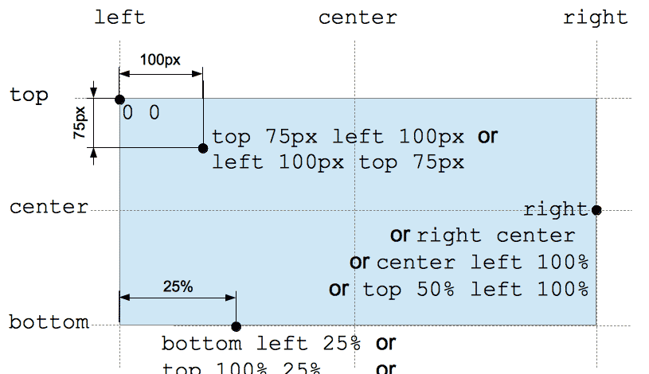
Task: Click the text 'center left 100%'
Action: pyautogui.click(x=483, y=263)
